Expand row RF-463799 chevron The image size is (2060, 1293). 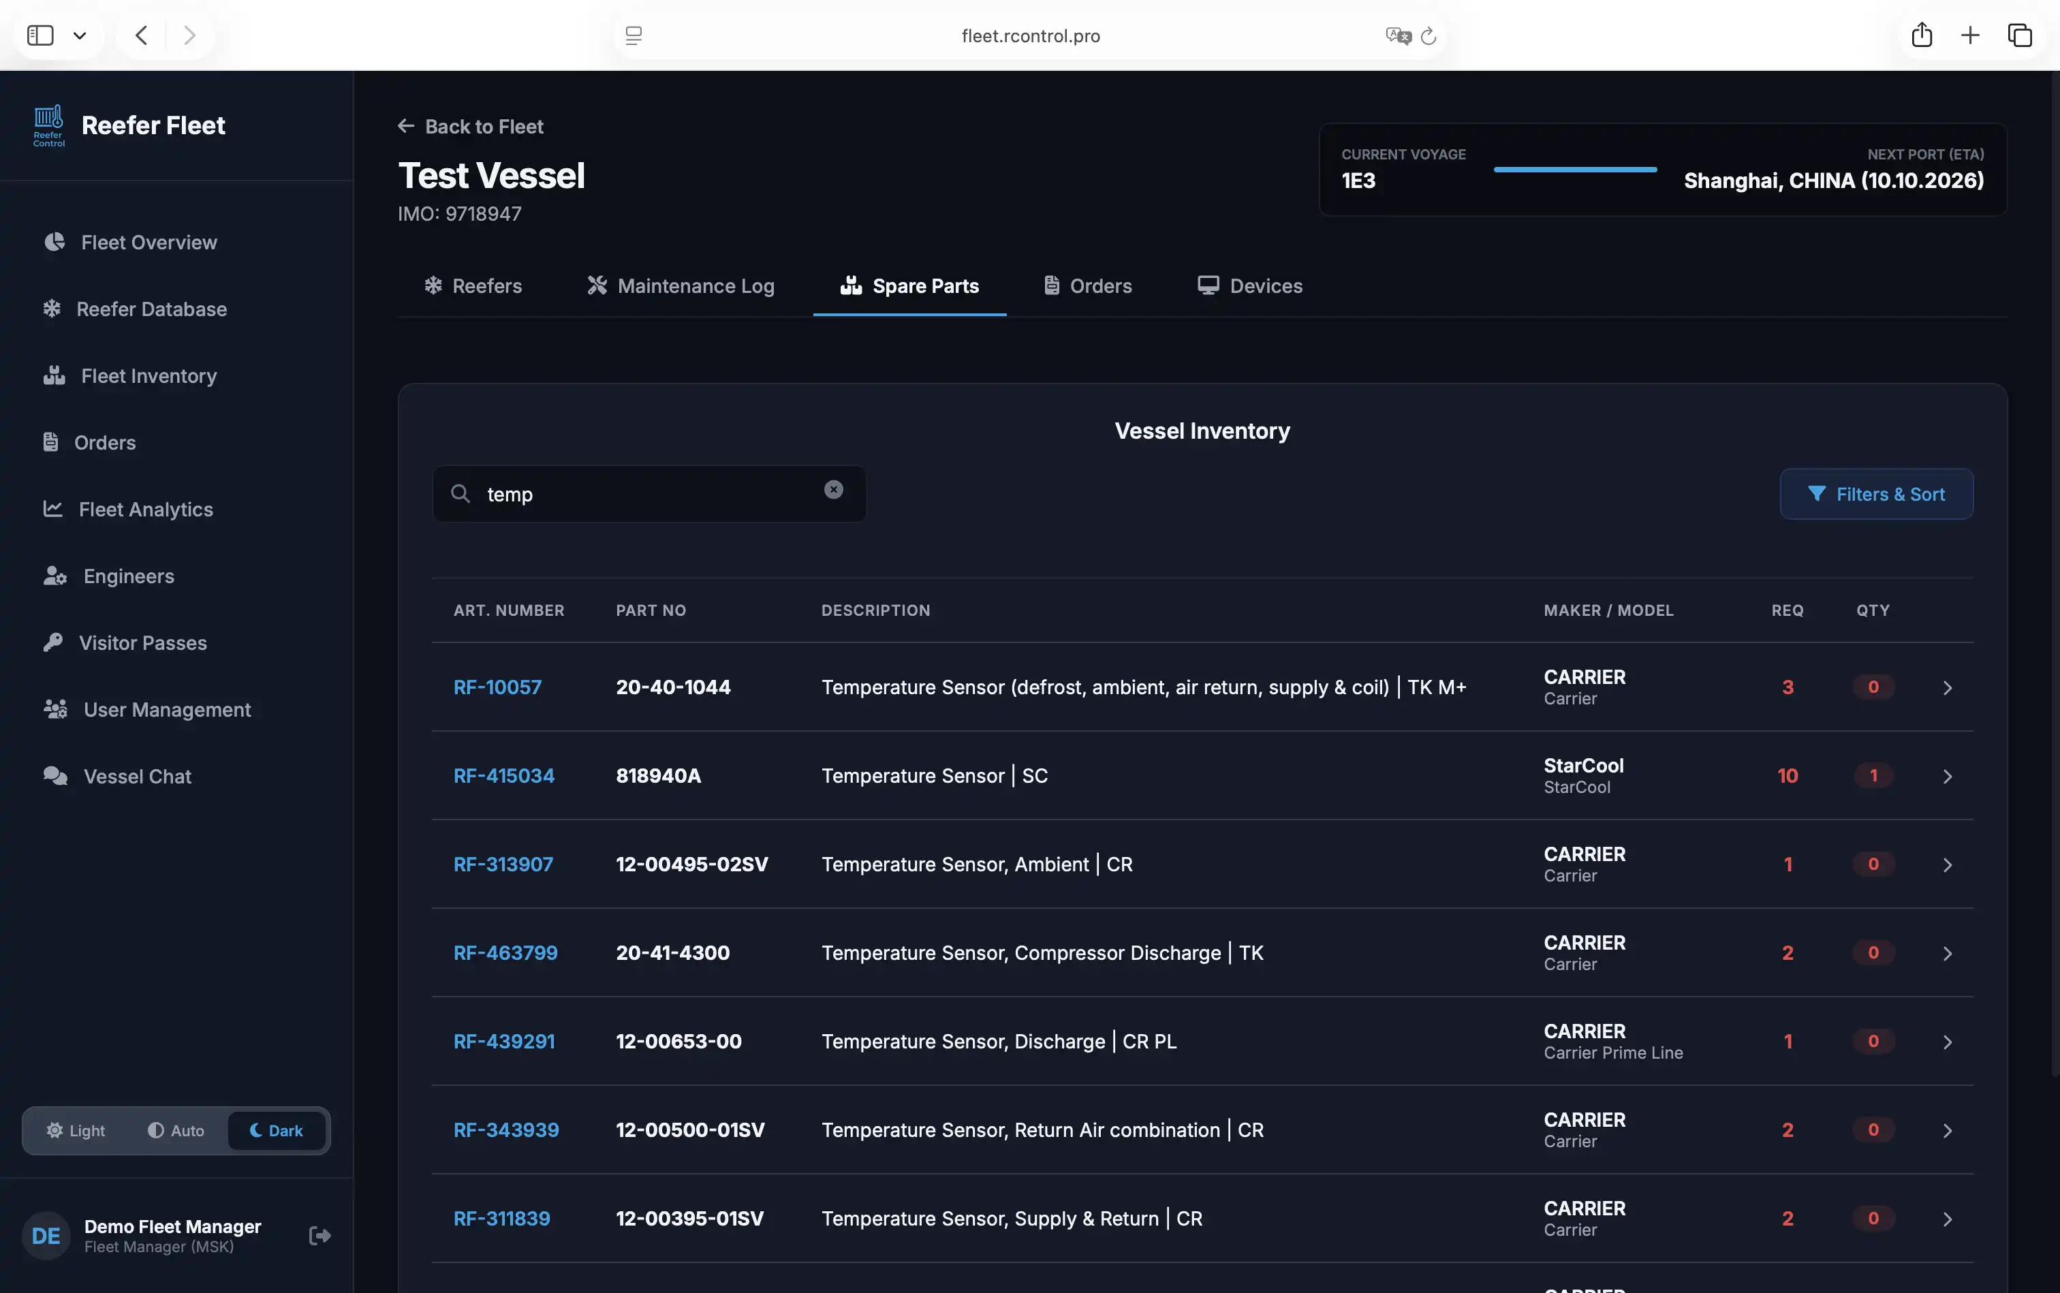[x=1947, y=954]
